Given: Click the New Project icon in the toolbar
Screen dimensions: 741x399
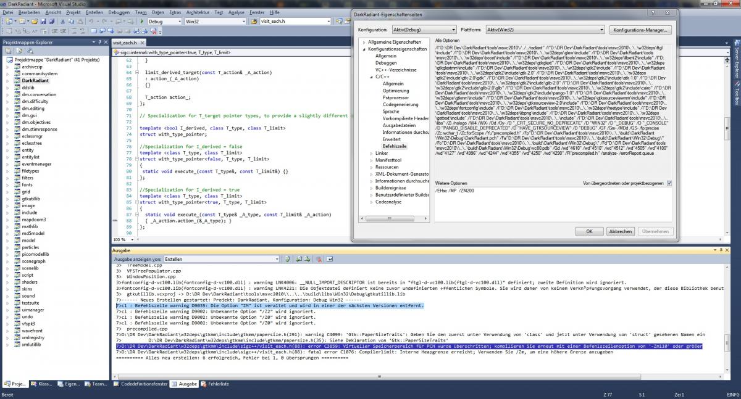Looking at the screenshot, I should pos(9,21).
